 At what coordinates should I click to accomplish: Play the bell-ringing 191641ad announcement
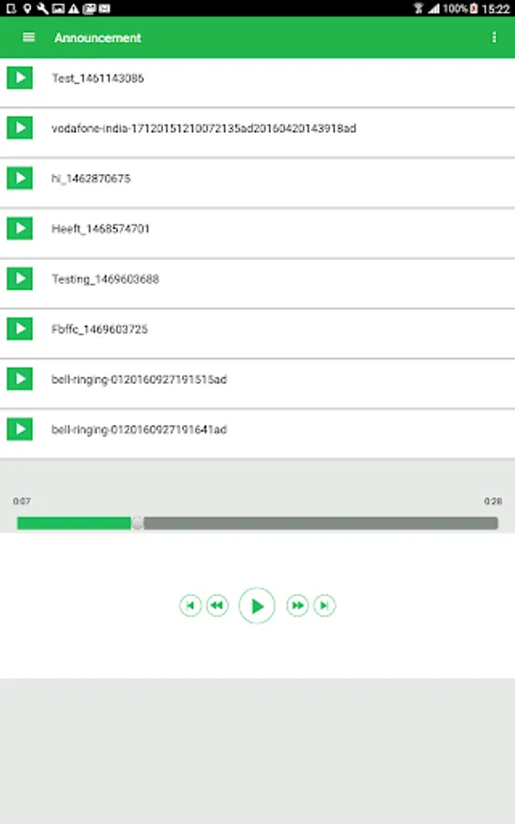click(x=20, y=428)
